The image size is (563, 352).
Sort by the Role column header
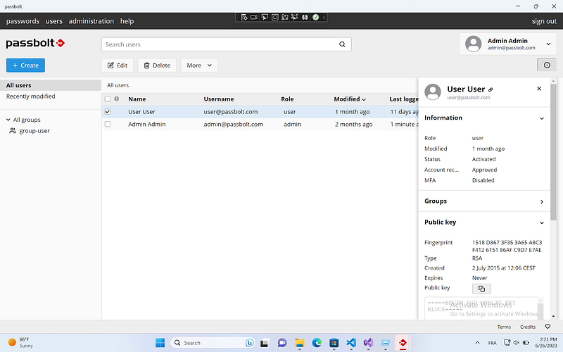coord(287,99)
